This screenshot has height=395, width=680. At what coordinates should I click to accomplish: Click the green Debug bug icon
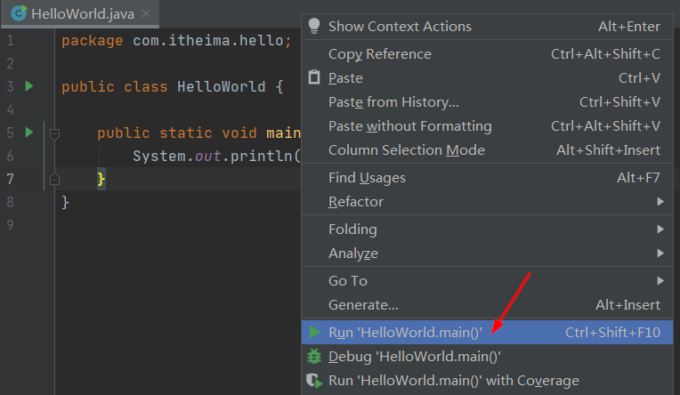click(x=314, y=356)
